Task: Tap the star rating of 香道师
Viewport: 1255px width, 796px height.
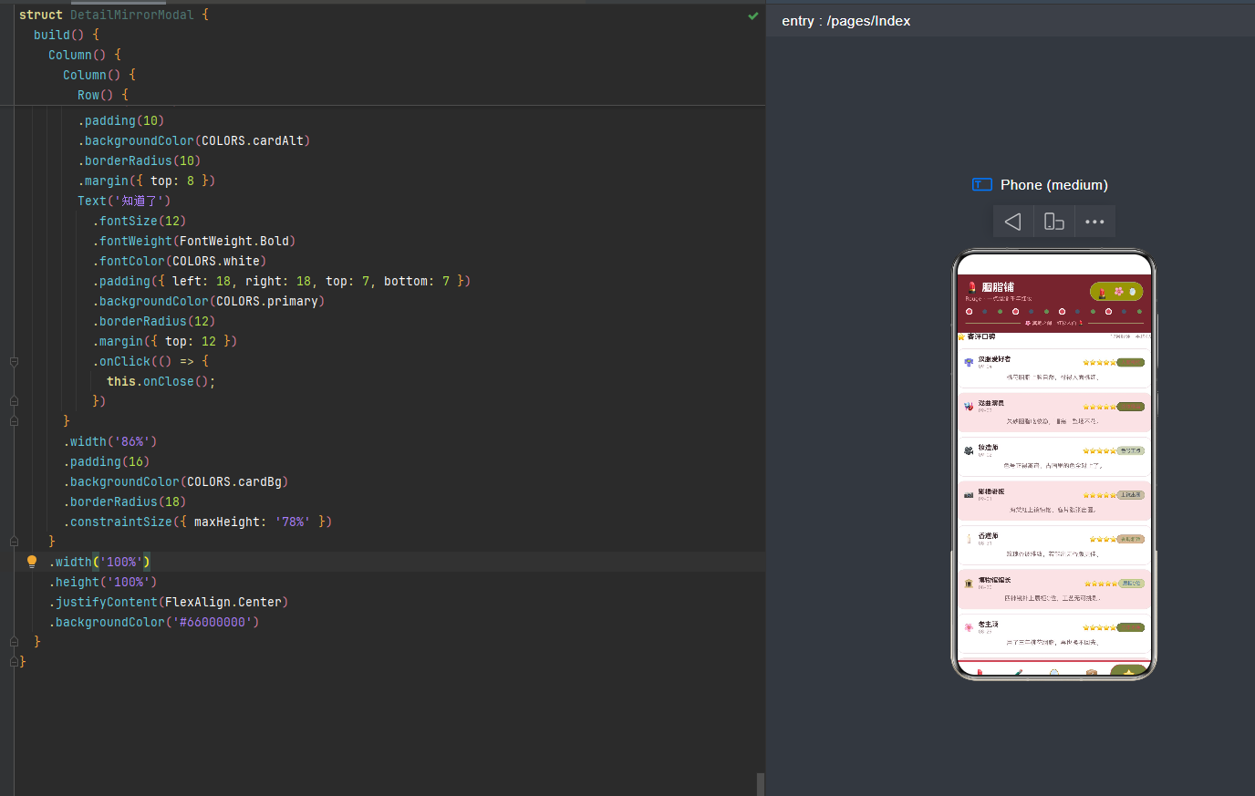Action: tap(1104, 539)
